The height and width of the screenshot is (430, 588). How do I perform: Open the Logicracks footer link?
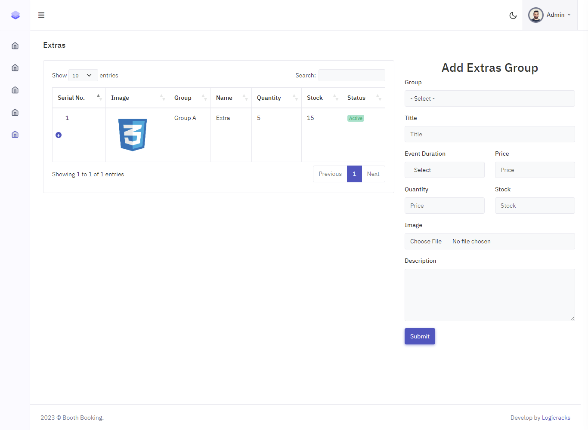(556, 418)
